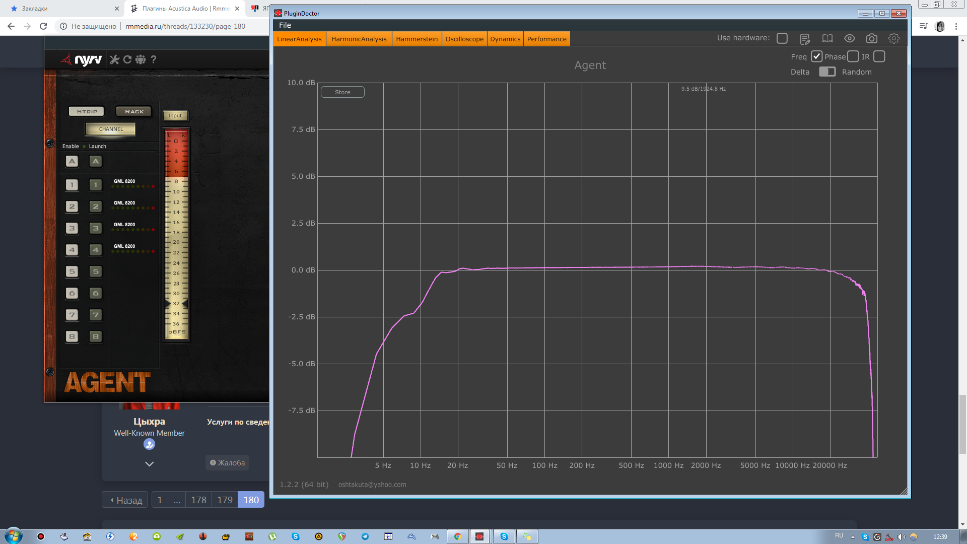Viewport: 967px width, 544px height.
Task: Go to forum page 179
Action: coord(225,500)
